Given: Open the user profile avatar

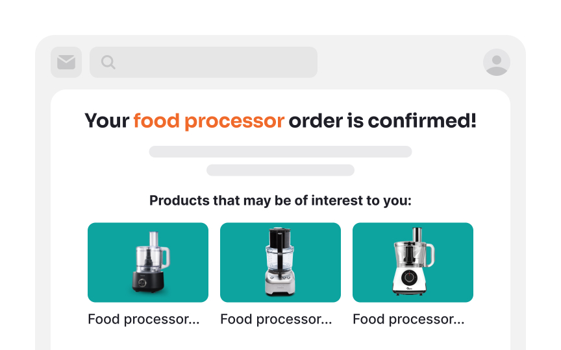Looking at the screenshot, I should pos(496,62).
